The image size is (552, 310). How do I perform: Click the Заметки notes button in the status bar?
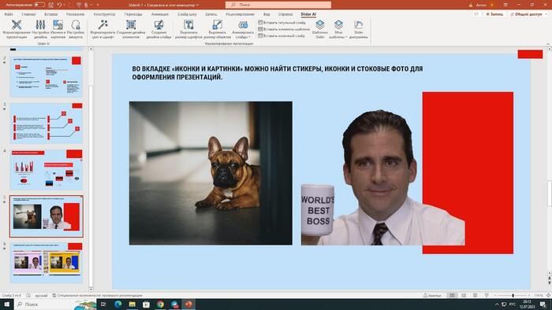click(x=433, y=296)
